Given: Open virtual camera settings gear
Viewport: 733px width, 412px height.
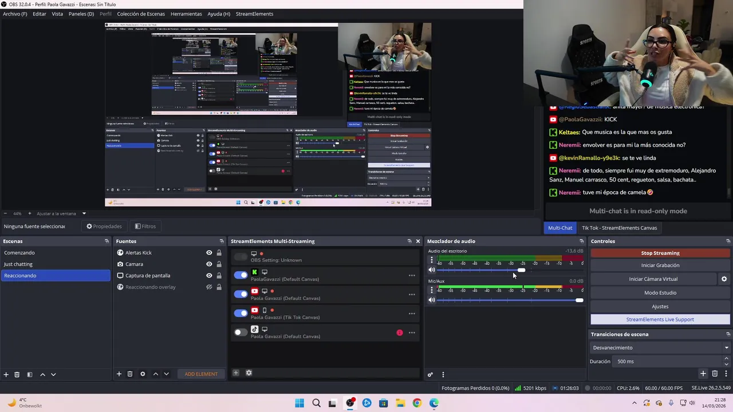Looking at the screenshot, I should click(x=724, y=279).
